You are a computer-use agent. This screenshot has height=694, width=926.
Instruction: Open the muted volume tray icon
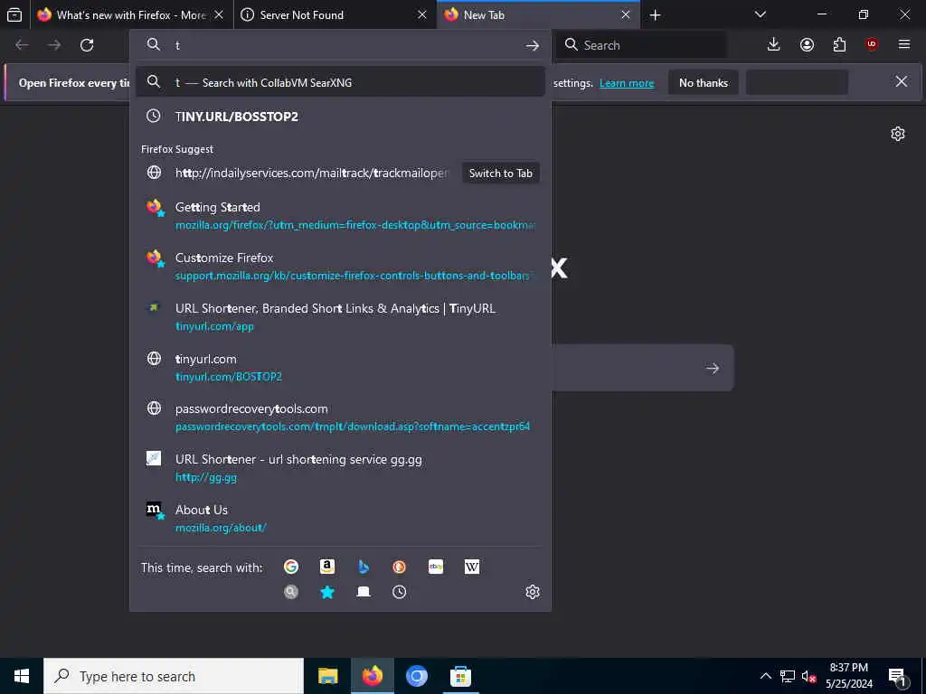click(x=808, y=676)
